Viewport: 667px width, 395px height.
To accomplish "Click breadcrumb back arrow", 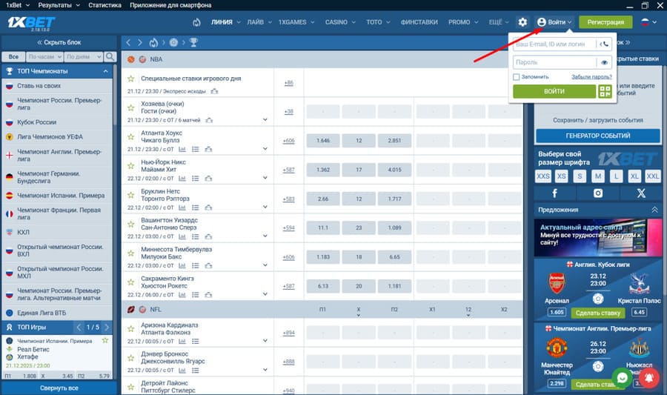I will tap(128, 42).
